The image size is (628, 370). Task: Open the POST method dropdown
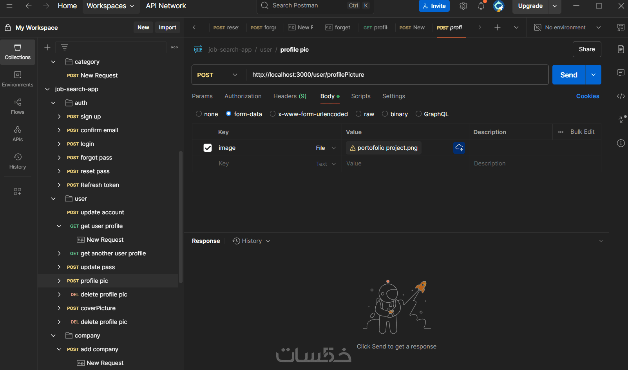[217, 75]
